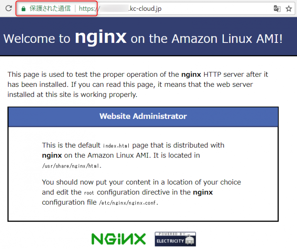Reload the page with the refresh icon
The width and height of the screenshot is (297, 249).
(x=9, y=8)
